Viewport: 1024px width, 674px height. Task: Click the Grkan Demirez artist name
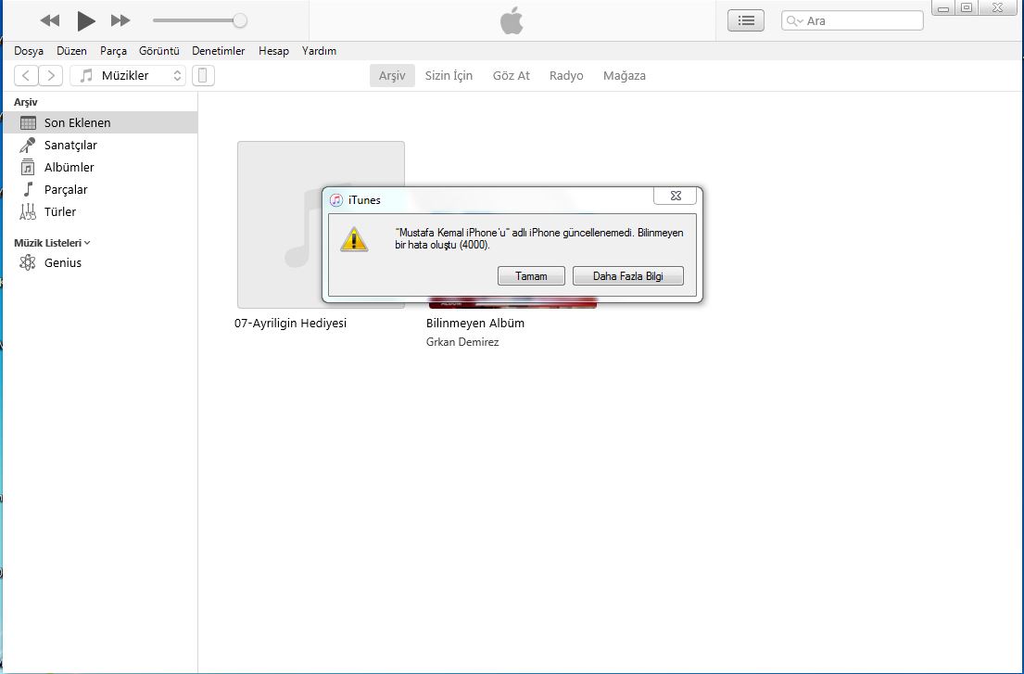pos(462,342)
